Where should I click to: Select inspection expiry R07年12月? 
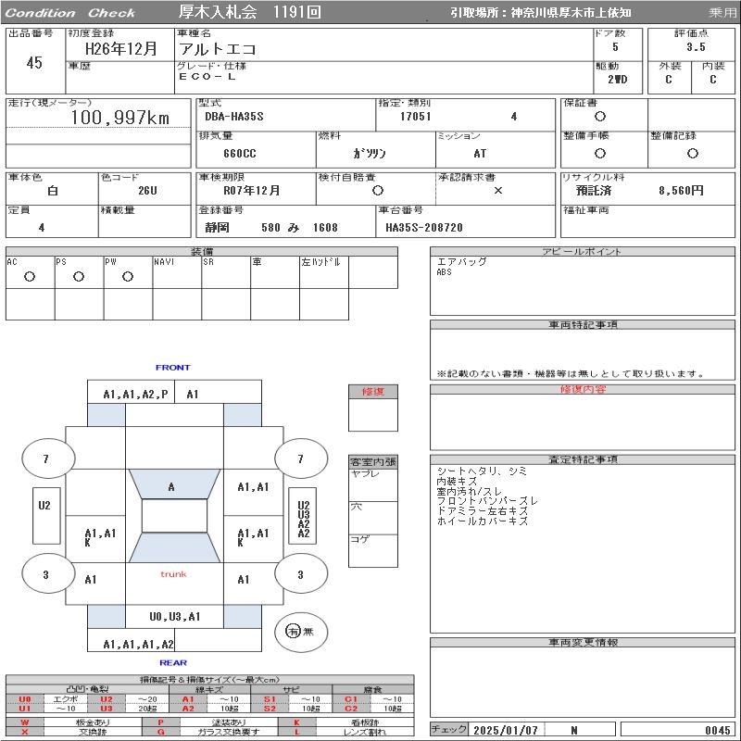click(252, 191)
